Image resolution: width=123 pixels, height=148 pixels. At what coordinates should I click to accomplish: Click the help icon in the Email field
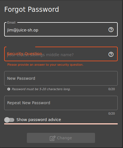tap(111, 30)
